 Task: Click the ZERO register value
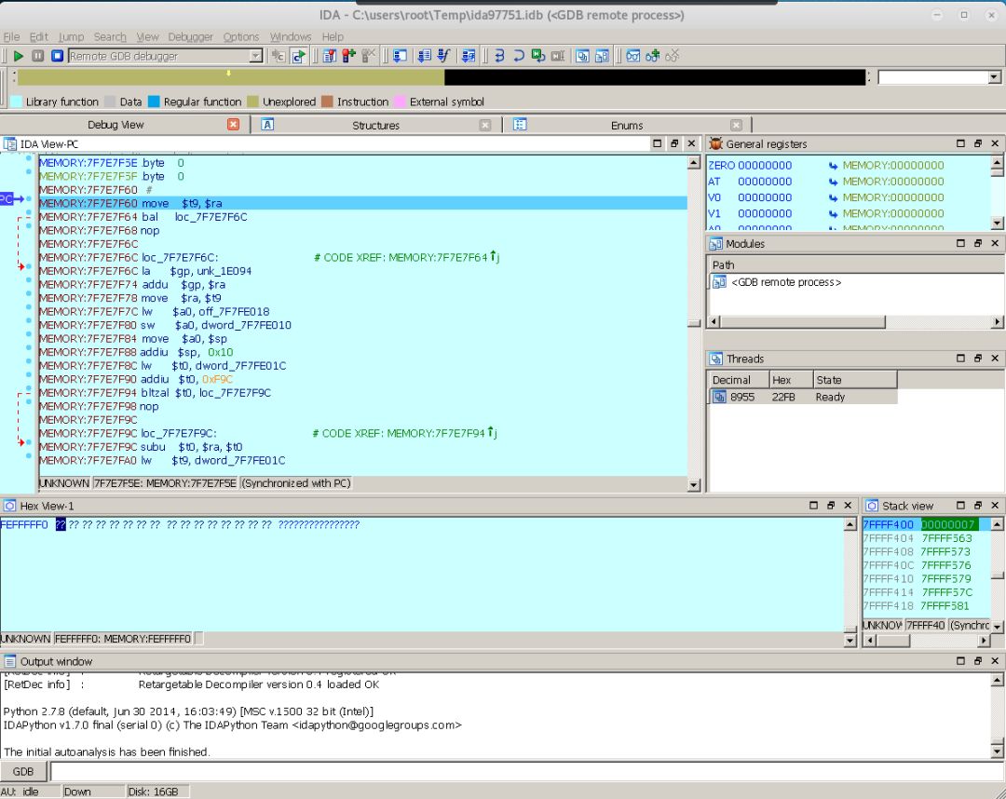765,166
